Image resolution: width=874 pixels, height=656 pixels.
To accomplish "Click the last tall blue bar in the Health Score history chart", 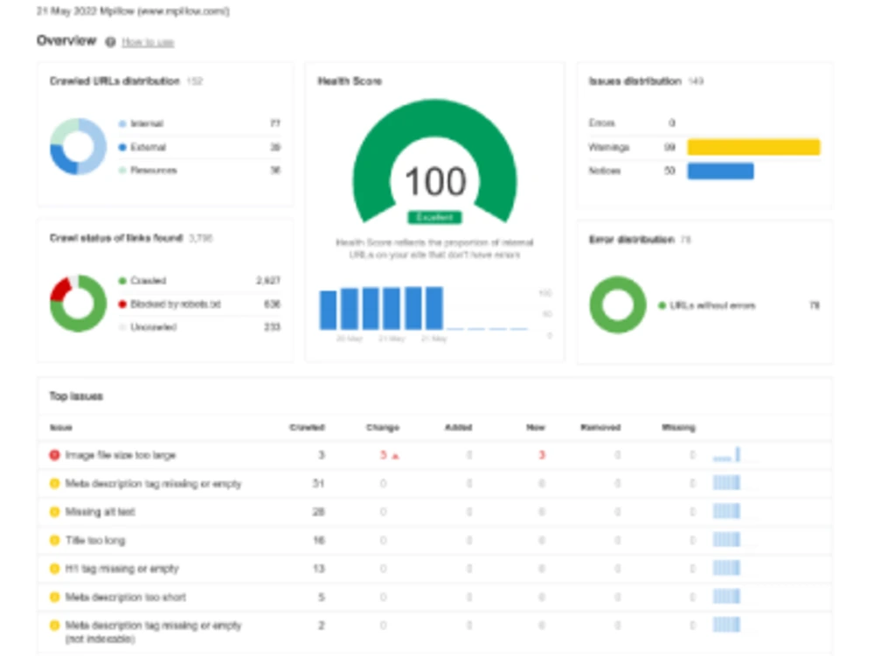I will tap(434, 308).
